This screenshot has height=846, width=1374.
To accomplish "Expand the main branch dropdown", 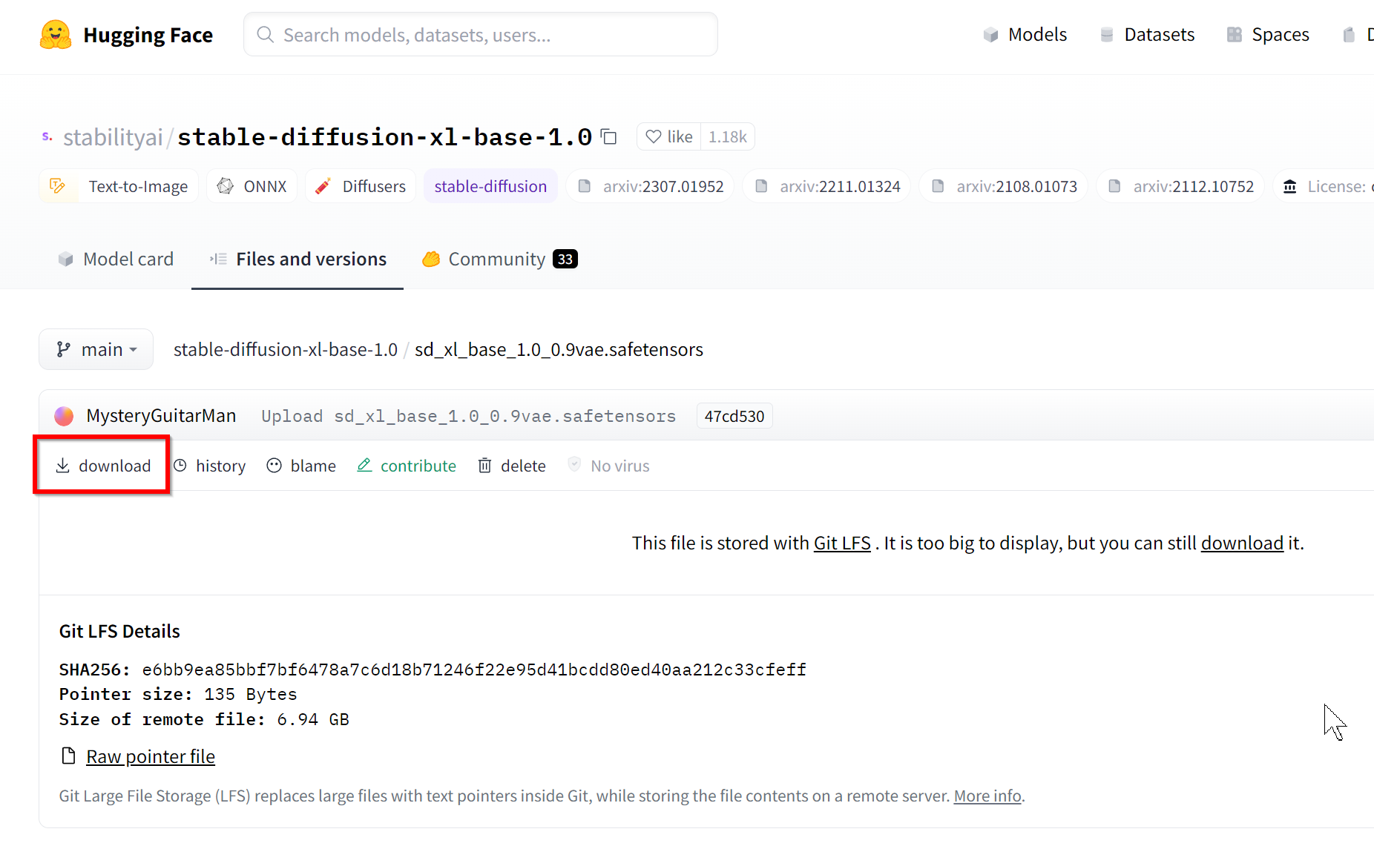I will coord(96,349).
